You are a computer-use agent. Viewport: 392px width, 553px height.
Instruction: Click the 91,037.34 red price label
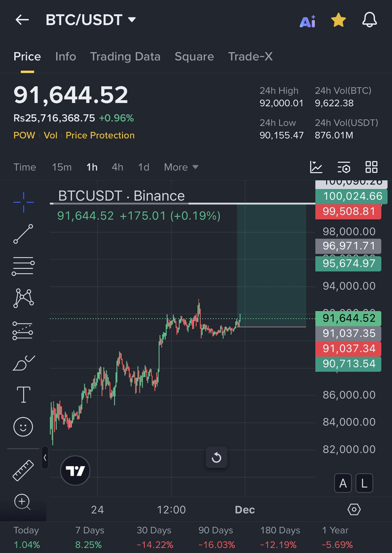tap(348, 349)
